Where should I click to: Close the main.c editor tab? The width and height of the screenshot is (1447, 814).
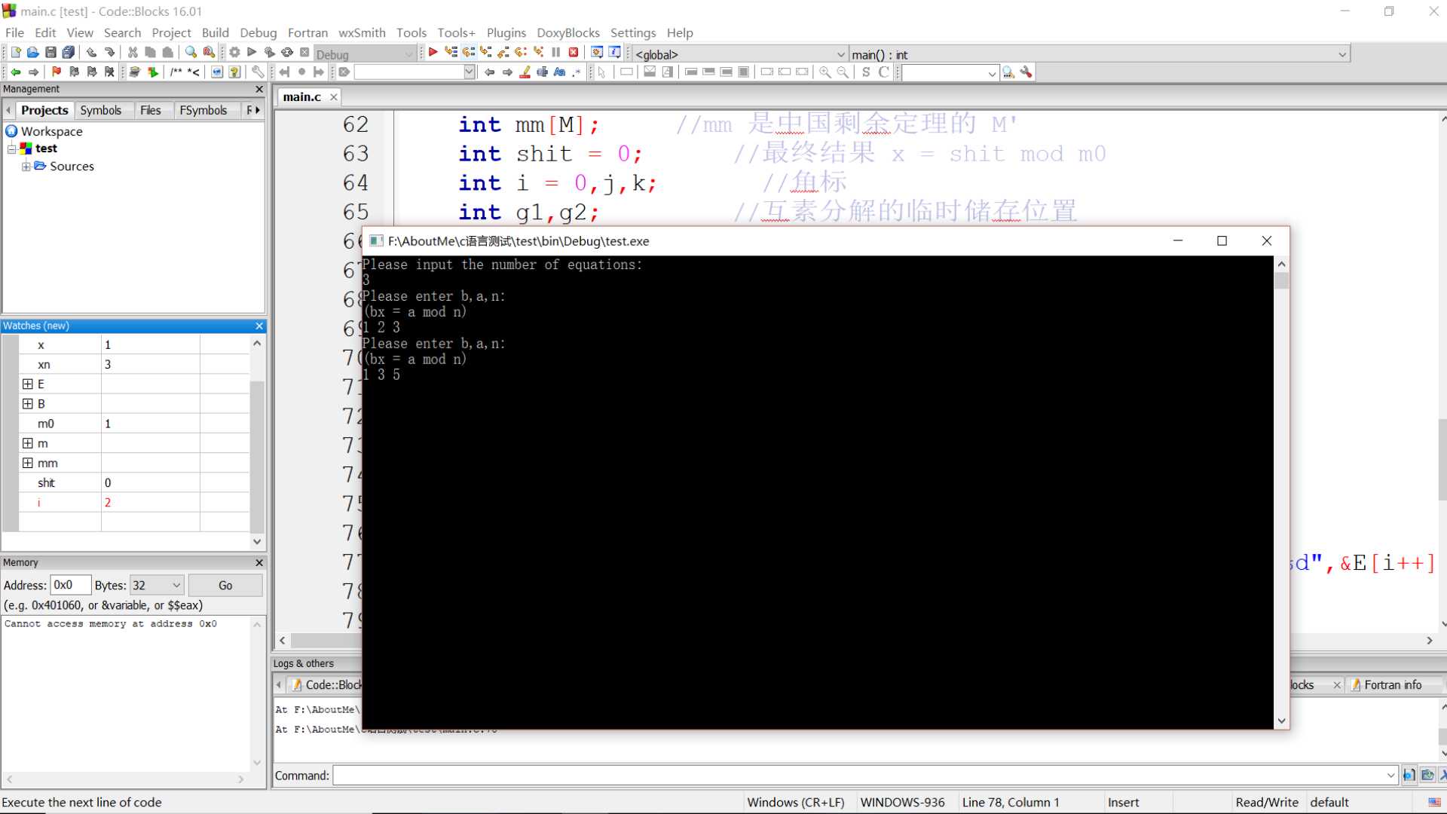[x=333, y=96]
